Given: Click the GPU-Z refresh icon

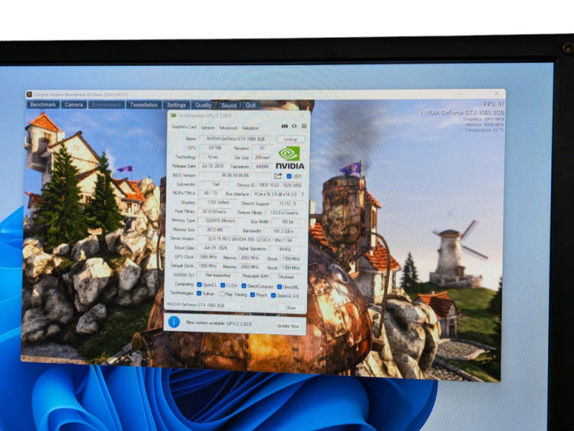Looking at the screenshot, I should (294, 126).
